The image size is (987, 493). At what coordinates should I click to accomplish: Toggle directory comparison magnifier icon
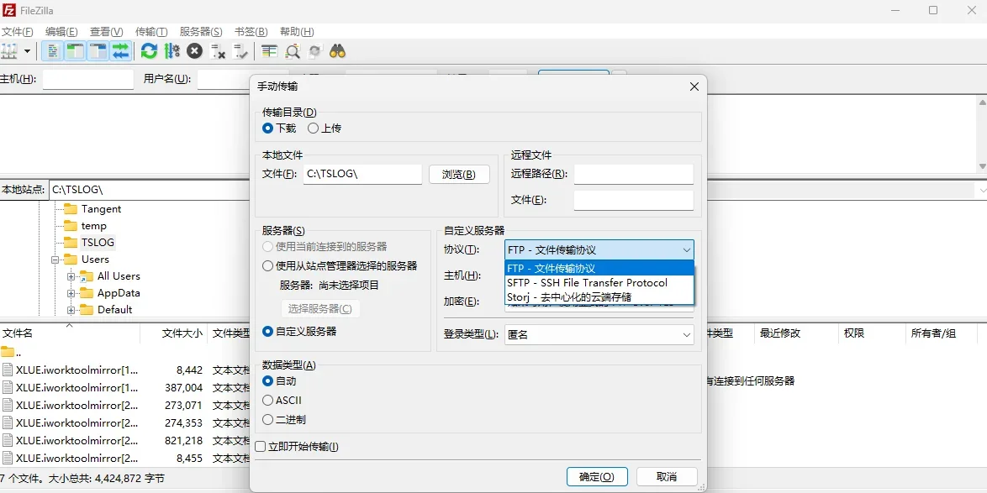click(x=292, y=51)
